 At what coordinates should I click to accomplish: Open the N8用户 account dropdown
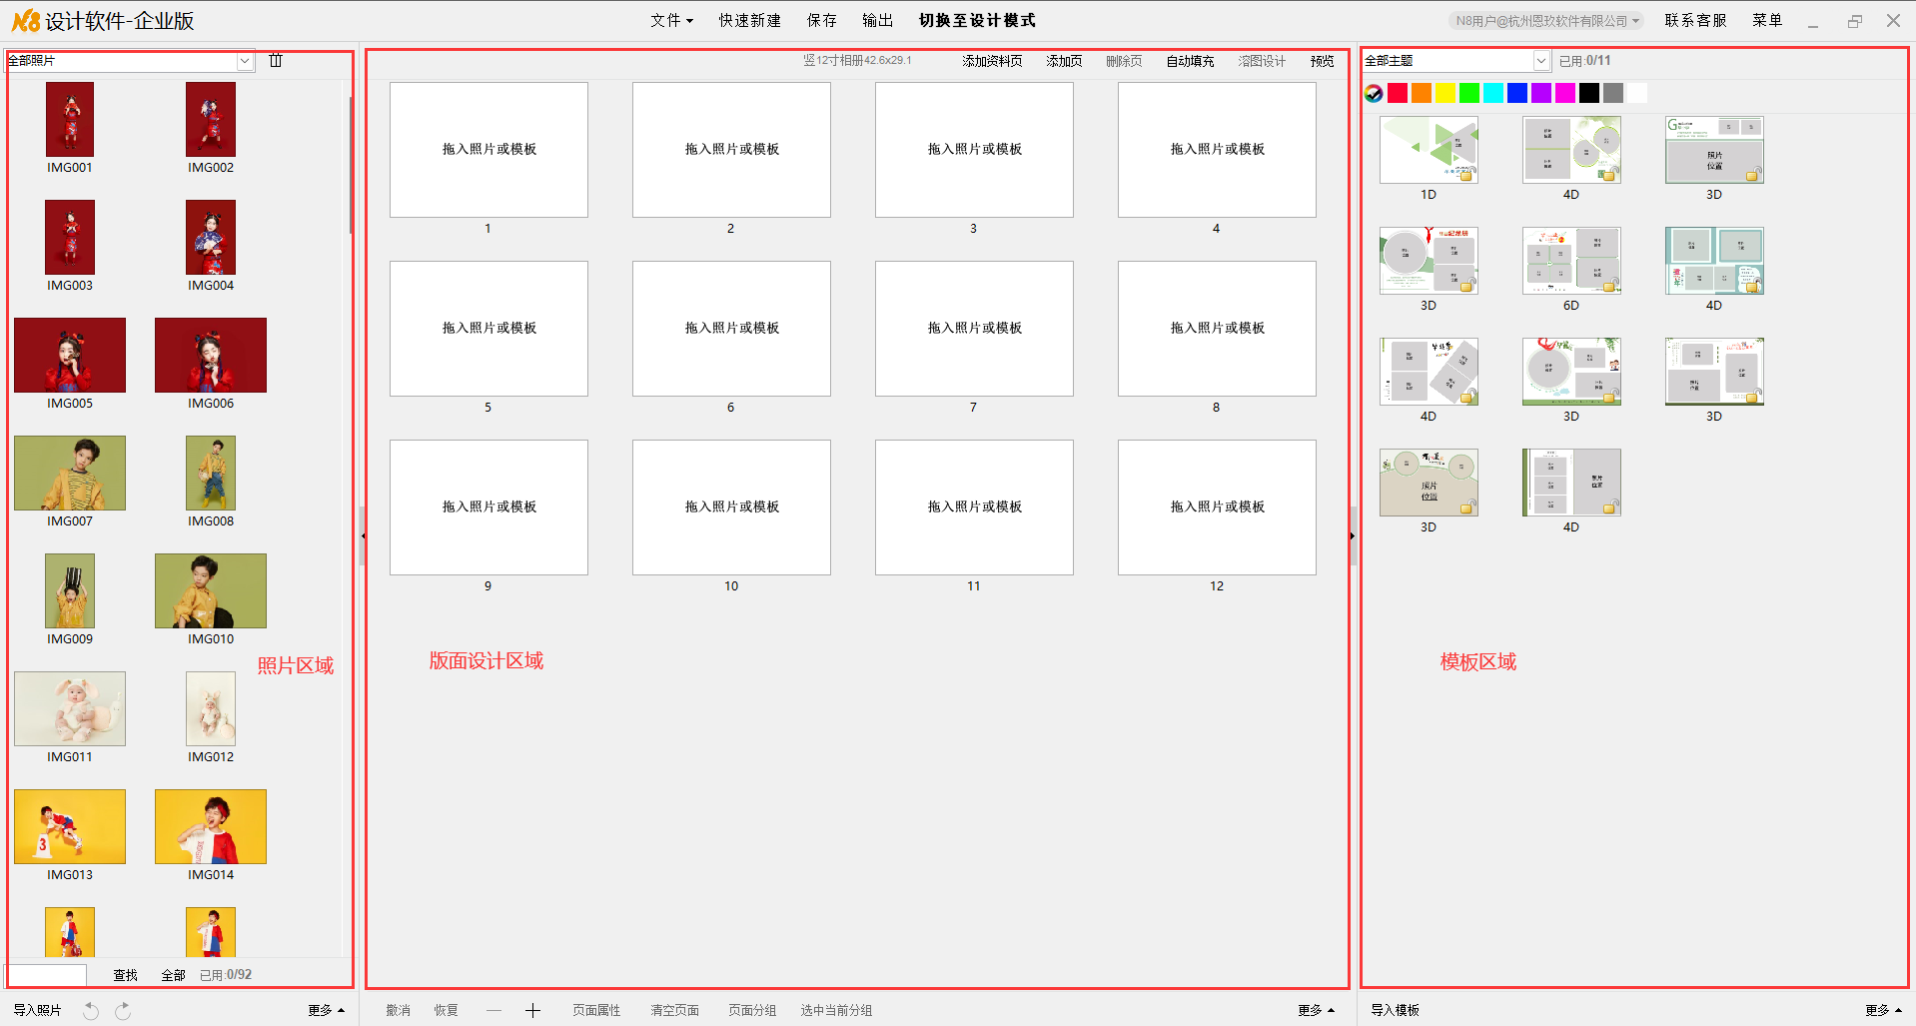(1546, 20)
